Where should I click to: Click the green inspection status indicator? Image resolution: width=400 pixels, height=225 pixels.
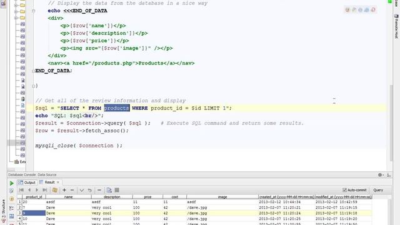[389, 1]
